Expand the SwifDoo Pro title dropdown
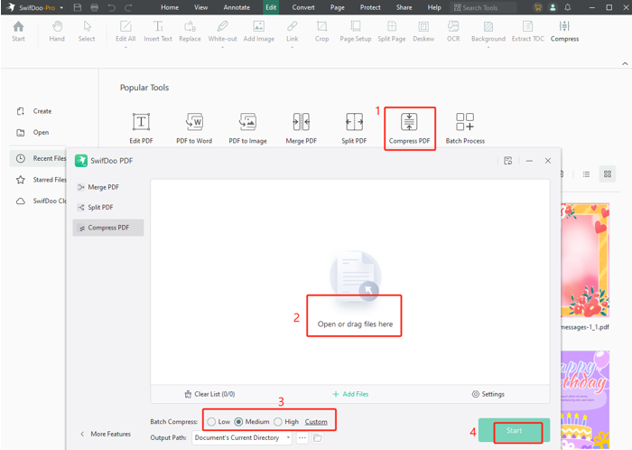This screenshot has width=632, height=450. 61,7
